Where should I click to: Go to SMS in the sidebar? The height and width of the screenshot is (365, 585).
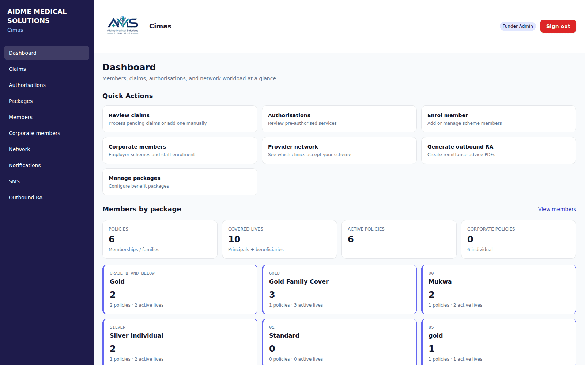47,181
